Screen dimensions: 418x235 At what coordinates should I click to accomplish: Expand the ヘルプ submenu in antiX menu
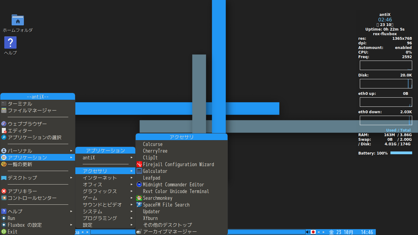[x=38, y=211]
